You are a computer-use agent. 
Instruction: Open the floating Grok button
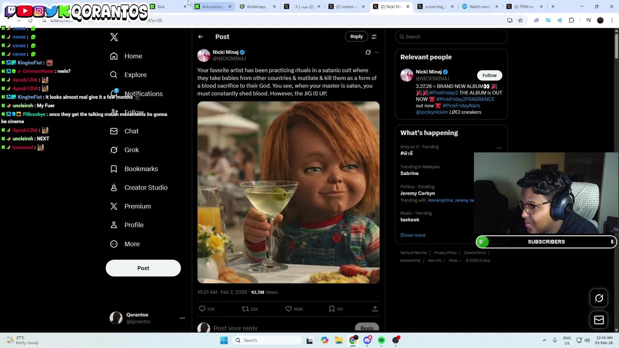coord(599,299)
